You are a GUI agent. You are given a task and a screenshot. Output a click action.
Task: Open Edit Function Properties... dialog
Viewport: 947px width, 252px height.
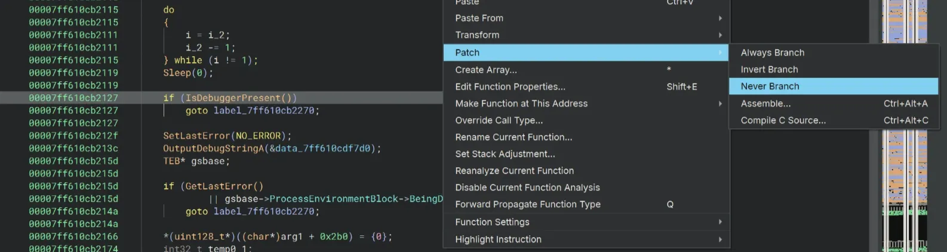click(x=510, y=87)
